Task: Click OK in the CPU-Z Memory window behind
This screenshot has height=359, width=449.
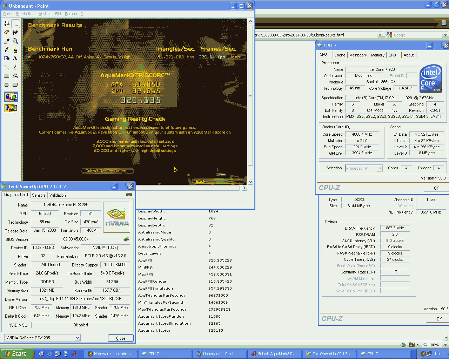Action: click(439, 319)
